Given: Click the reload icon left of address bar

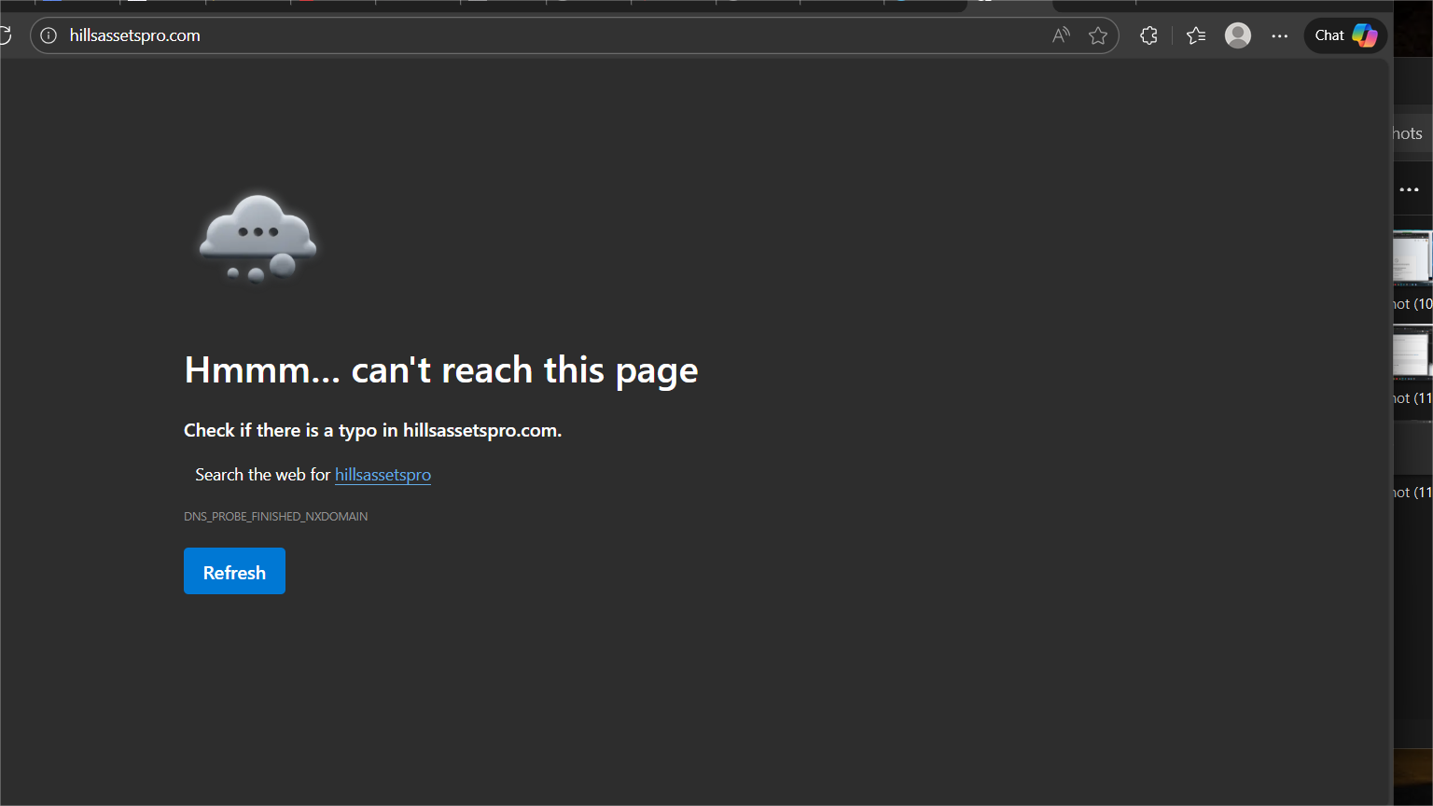Looking at the screenshot, I should point(6,35).
